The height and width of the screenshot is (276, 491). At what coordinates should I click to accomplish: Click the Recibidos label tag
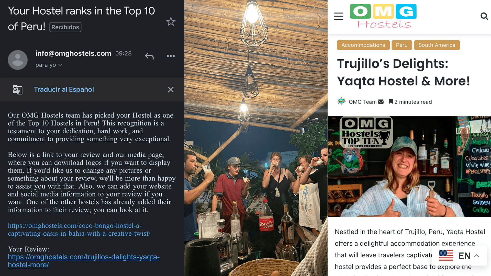65,27
